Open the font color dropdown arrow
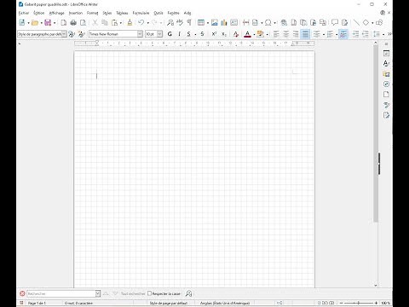The image size is (409, 307). (254, 34)
